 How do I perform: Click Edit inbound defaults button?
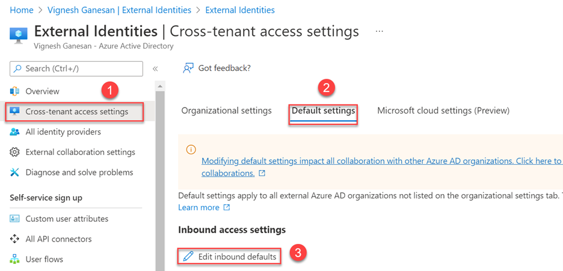[x=230, y=257]
